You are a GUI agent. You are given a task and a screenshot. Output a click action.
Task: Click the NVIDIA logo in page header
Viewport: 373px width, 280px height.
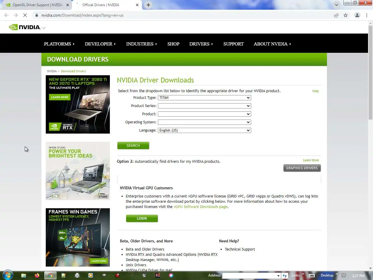tap(24, 27)
